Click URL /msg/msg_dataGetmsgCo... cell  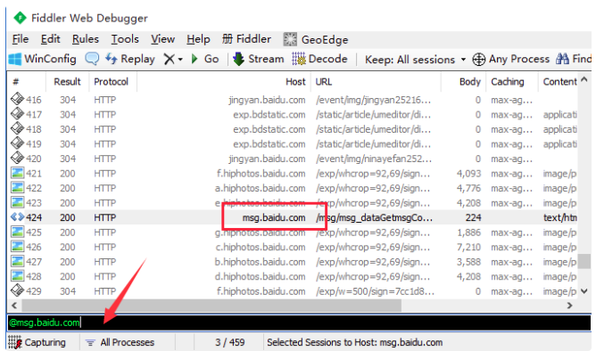374,217
